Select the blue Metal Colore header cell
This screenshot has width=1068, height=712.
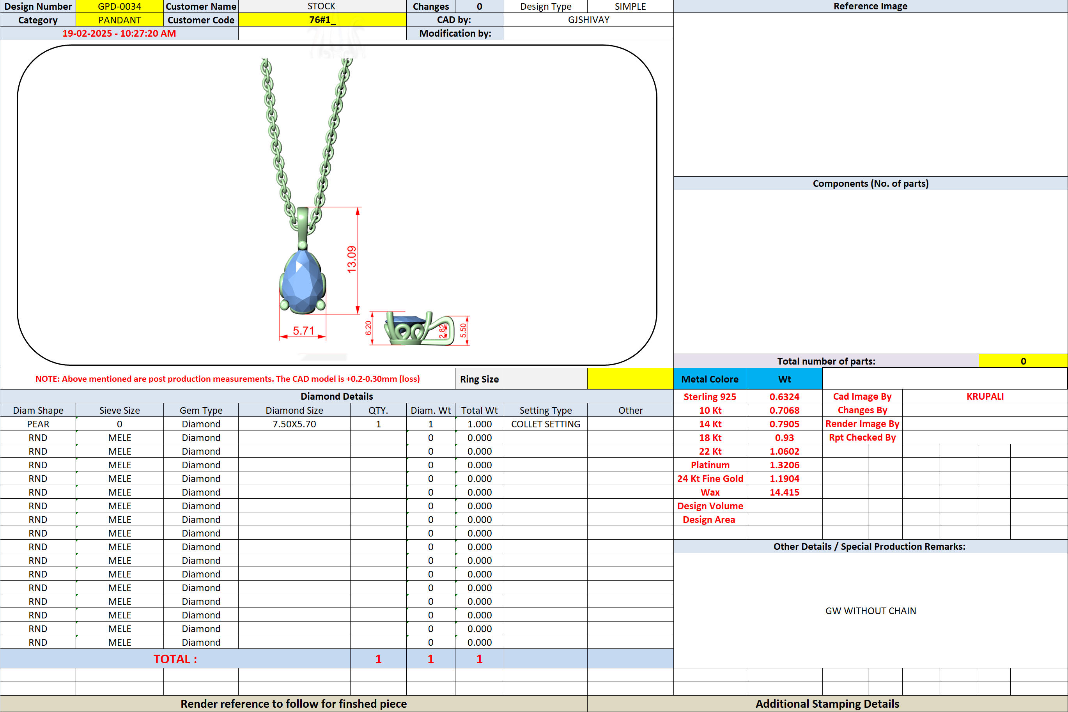(710, 379)
